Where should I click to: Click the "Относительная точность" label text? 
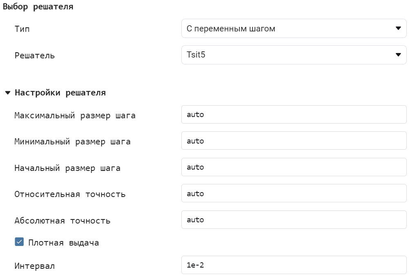click(70, 194)
